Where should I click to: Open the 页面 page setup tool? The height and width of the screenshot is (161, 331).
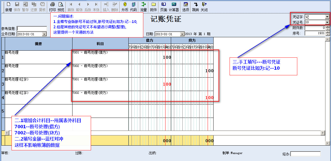[x=164, y=7]
